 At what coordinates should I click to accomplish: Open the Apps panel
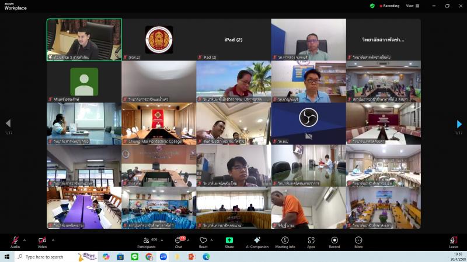coord(311,242)
